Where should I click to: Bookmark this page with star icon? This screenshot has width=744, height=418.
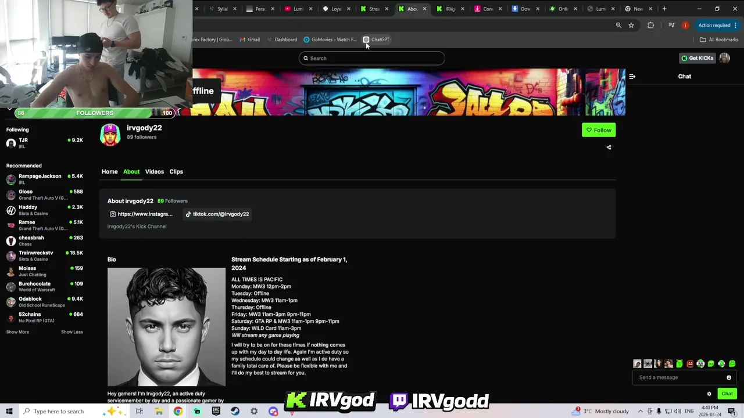[x=631, y=25]
